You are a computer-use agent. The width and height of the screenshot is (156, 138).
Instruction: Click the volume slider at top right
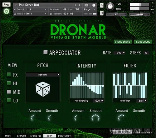point(139,14)
